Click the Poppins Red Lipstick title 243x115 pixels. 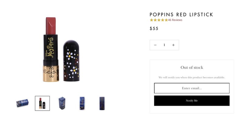pos(181,15)
